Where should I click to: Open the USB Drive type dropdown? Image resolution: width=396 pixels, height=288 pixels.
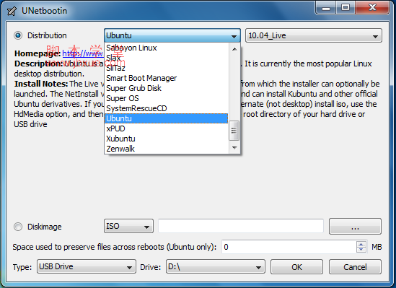pyautogui.click(x=87, y=266)
